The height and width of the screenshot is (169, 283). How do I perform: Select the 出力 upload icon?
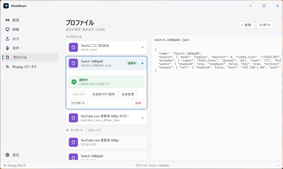[7, 39]
